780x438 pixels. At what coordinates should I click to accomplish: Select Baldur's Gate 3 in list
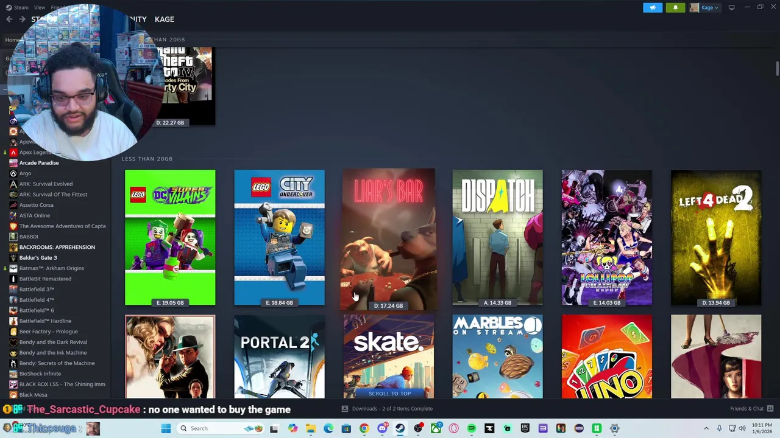coord(38,257)
